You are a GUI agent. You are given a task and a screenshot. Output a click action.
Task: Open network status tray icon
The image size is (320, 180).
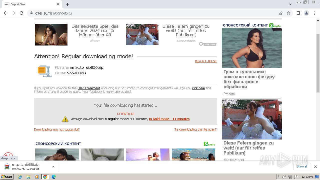(x=290, y=177)
